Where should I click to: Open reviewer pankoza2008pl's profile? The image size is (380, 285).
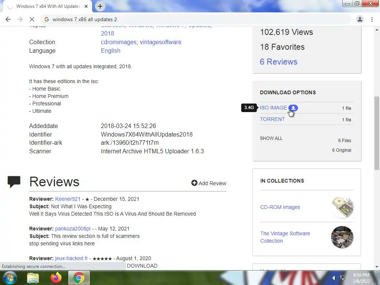[73, 229]
